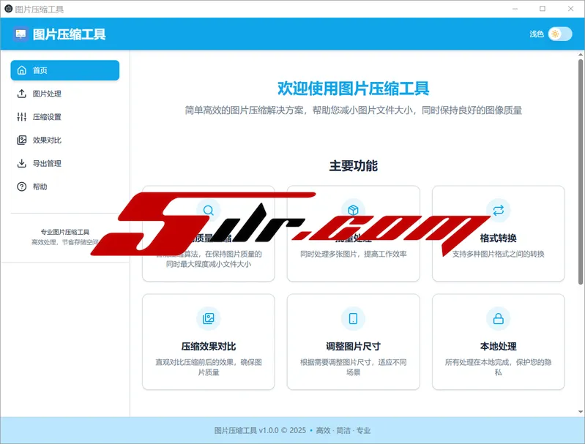Image resolution: width=585 pixels, height=444 pixels.
Task: Open the 首页 home sidebar item
Action: pyautogui.click(x=64, y=70)
